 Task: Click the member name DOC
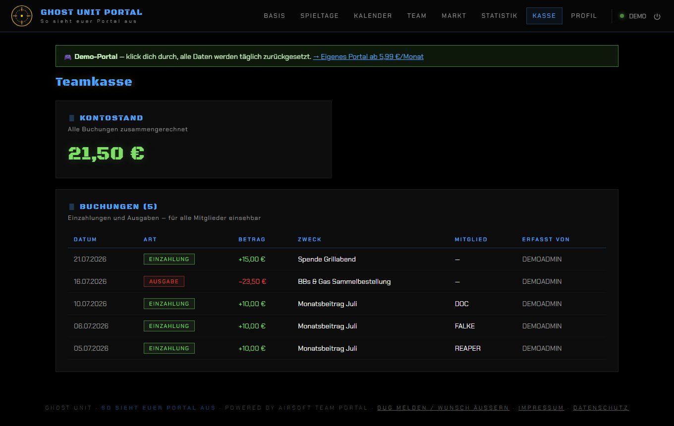(x=462, y=304)
